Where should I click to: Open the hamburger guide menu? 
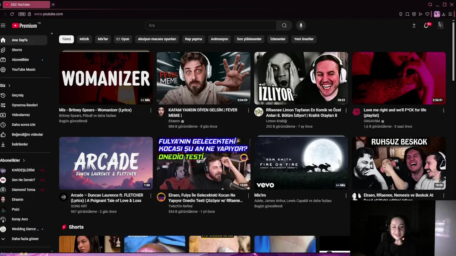tap(3, 26)
